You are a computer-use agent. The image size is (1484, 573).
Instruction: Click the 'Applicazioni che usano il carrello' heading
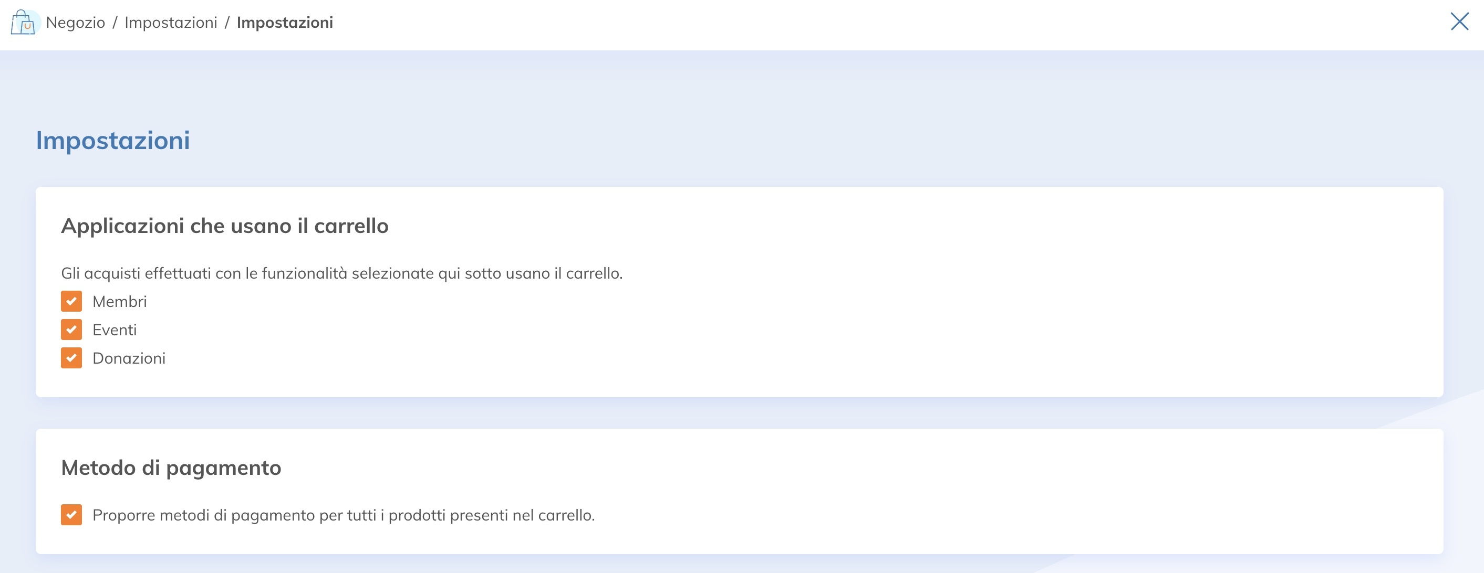(x=225, y=226)
